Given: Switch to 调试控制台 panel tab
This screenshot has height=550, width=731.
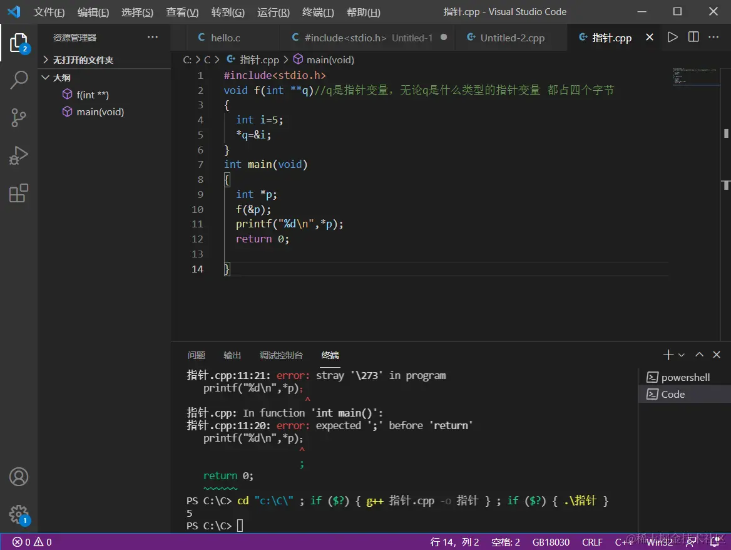Looking at the screenshot, I should pyautogui.click(x=281, y=355).
